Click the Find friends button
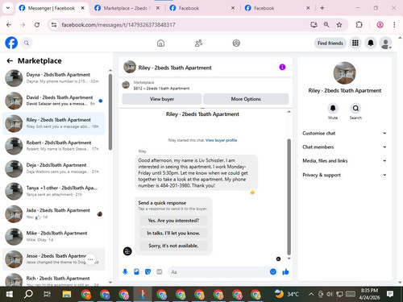403x302 pixels. pos(330,43)
